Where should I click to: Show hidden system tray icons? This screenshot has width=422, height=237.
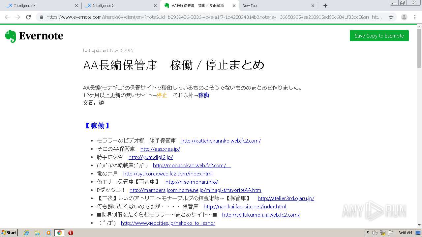pyautogui.click(x=368, y=233)
